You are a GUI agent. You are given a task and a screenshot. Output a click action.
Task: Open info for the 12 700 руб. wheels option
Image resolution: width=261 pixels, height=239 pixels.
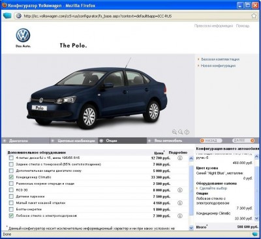179,158
